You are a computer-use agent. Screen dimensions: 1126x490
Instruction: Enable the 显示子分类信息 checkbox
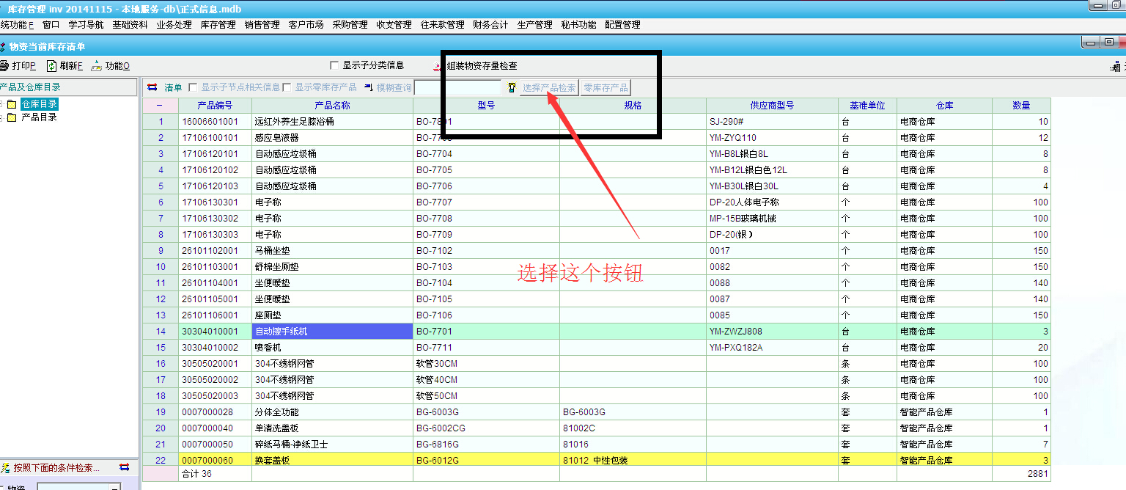point(335,65)
